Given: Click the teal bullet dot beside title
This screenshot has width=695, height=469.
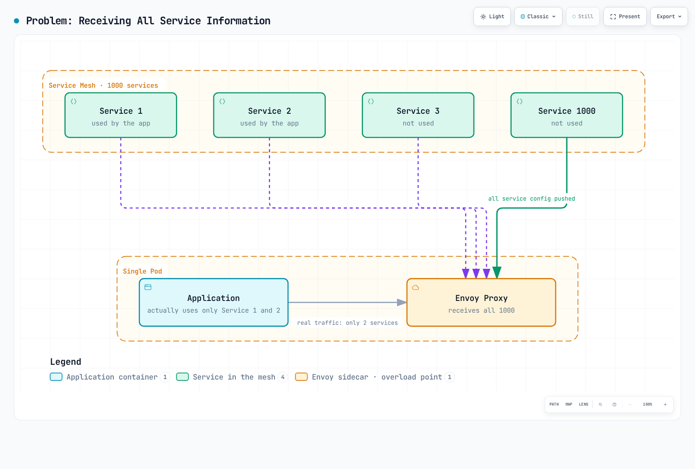Looking at the screenshot, I should (x=17, y=21).
